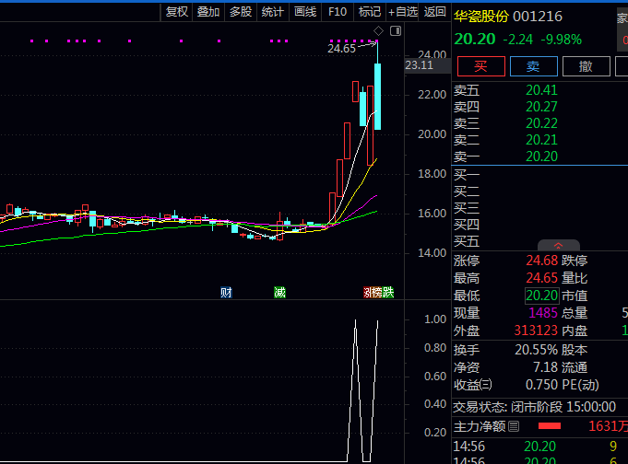Click the 外盘 value 313123
Viewport: 628px width, 464px height.
coord(536,331)
